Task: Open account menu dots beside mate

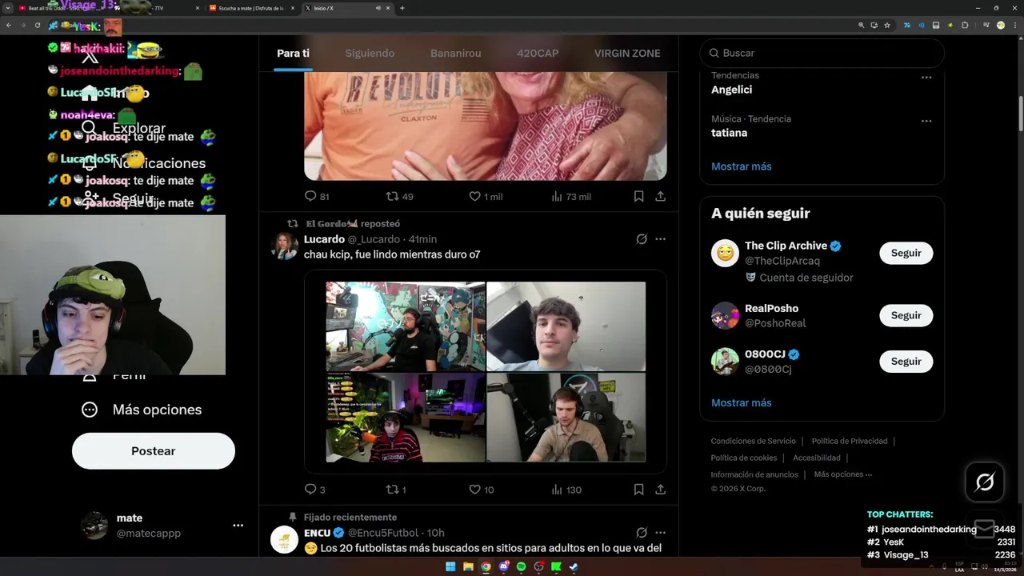Action: point(238,526)
